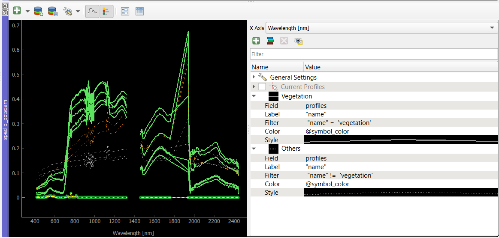Screen dimensions: 499x238
Task: Toggle the spectral profile plot view button
Action: click(92, 12)
